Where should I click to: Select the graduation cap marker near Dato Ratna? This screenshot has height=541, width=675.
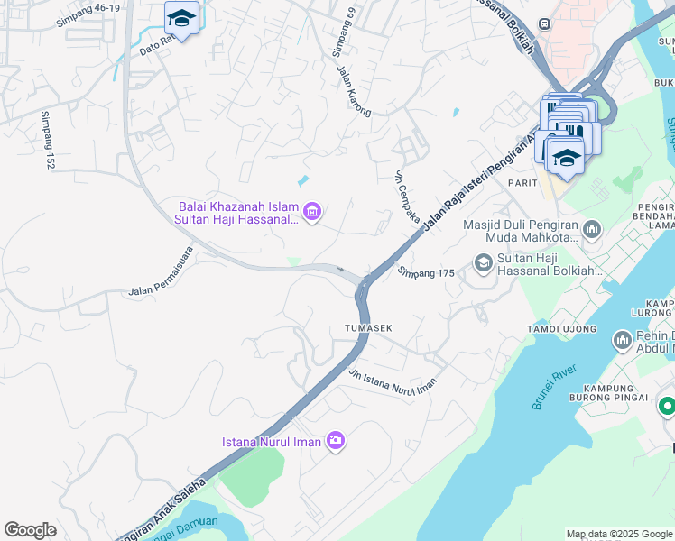coord(181,19)
